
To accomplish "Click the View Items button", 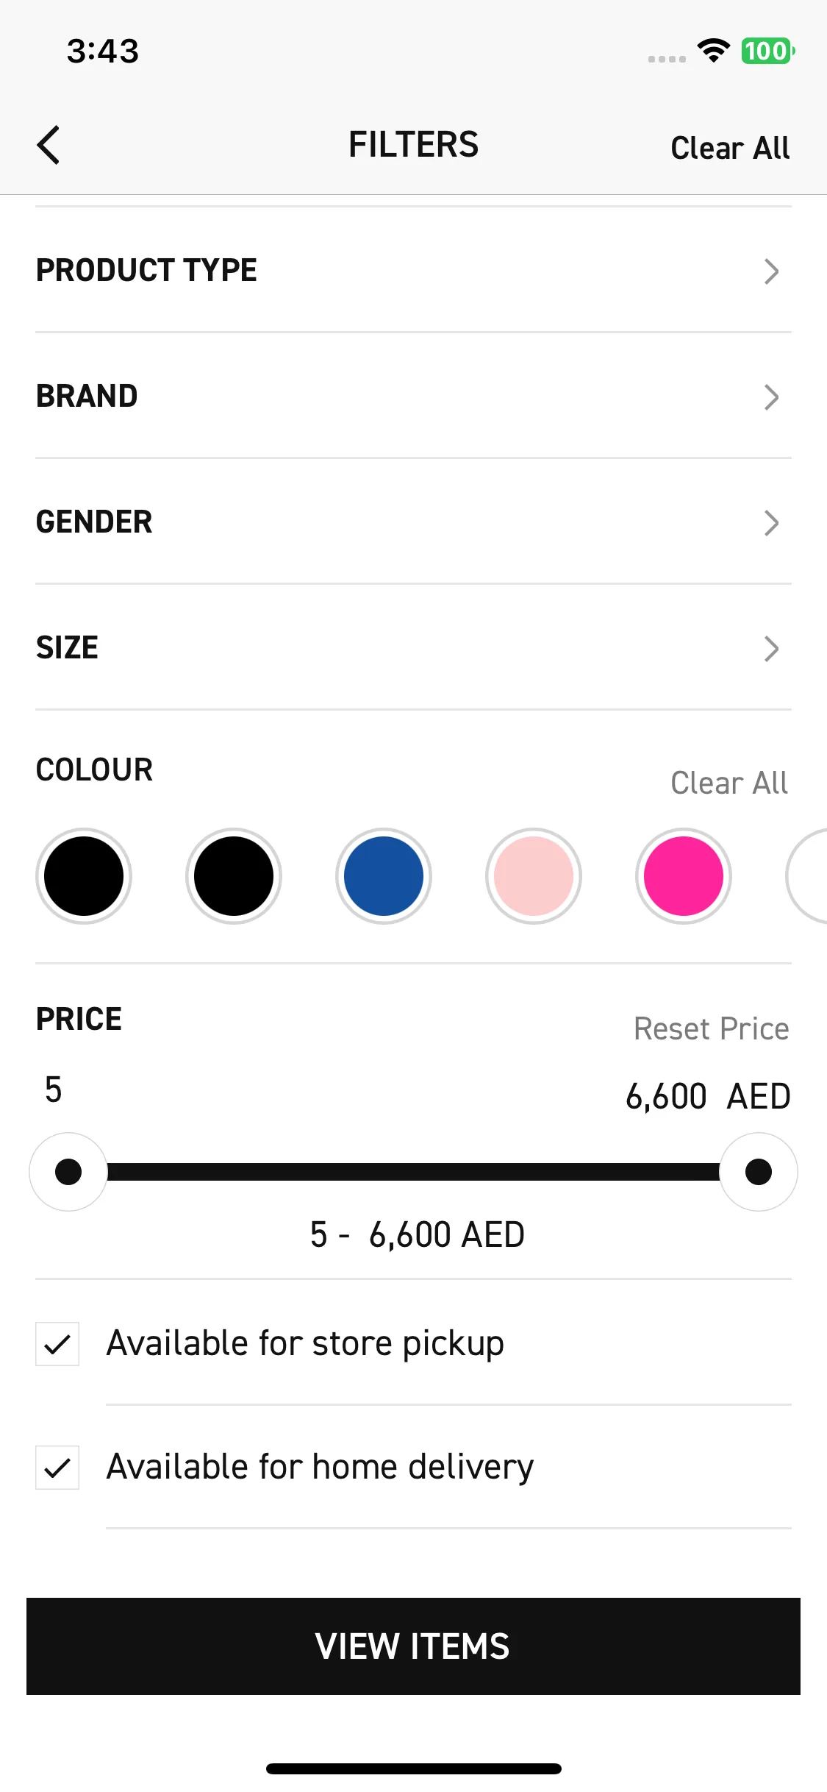I will tap(413, 1646).
